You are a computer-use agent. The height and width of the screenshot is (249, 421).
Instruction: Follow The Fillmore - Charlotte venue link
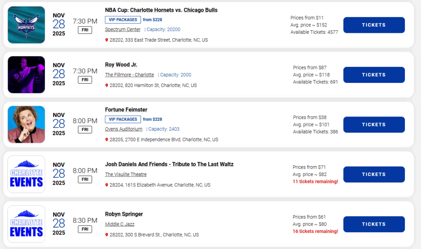(x=130, y=75)
